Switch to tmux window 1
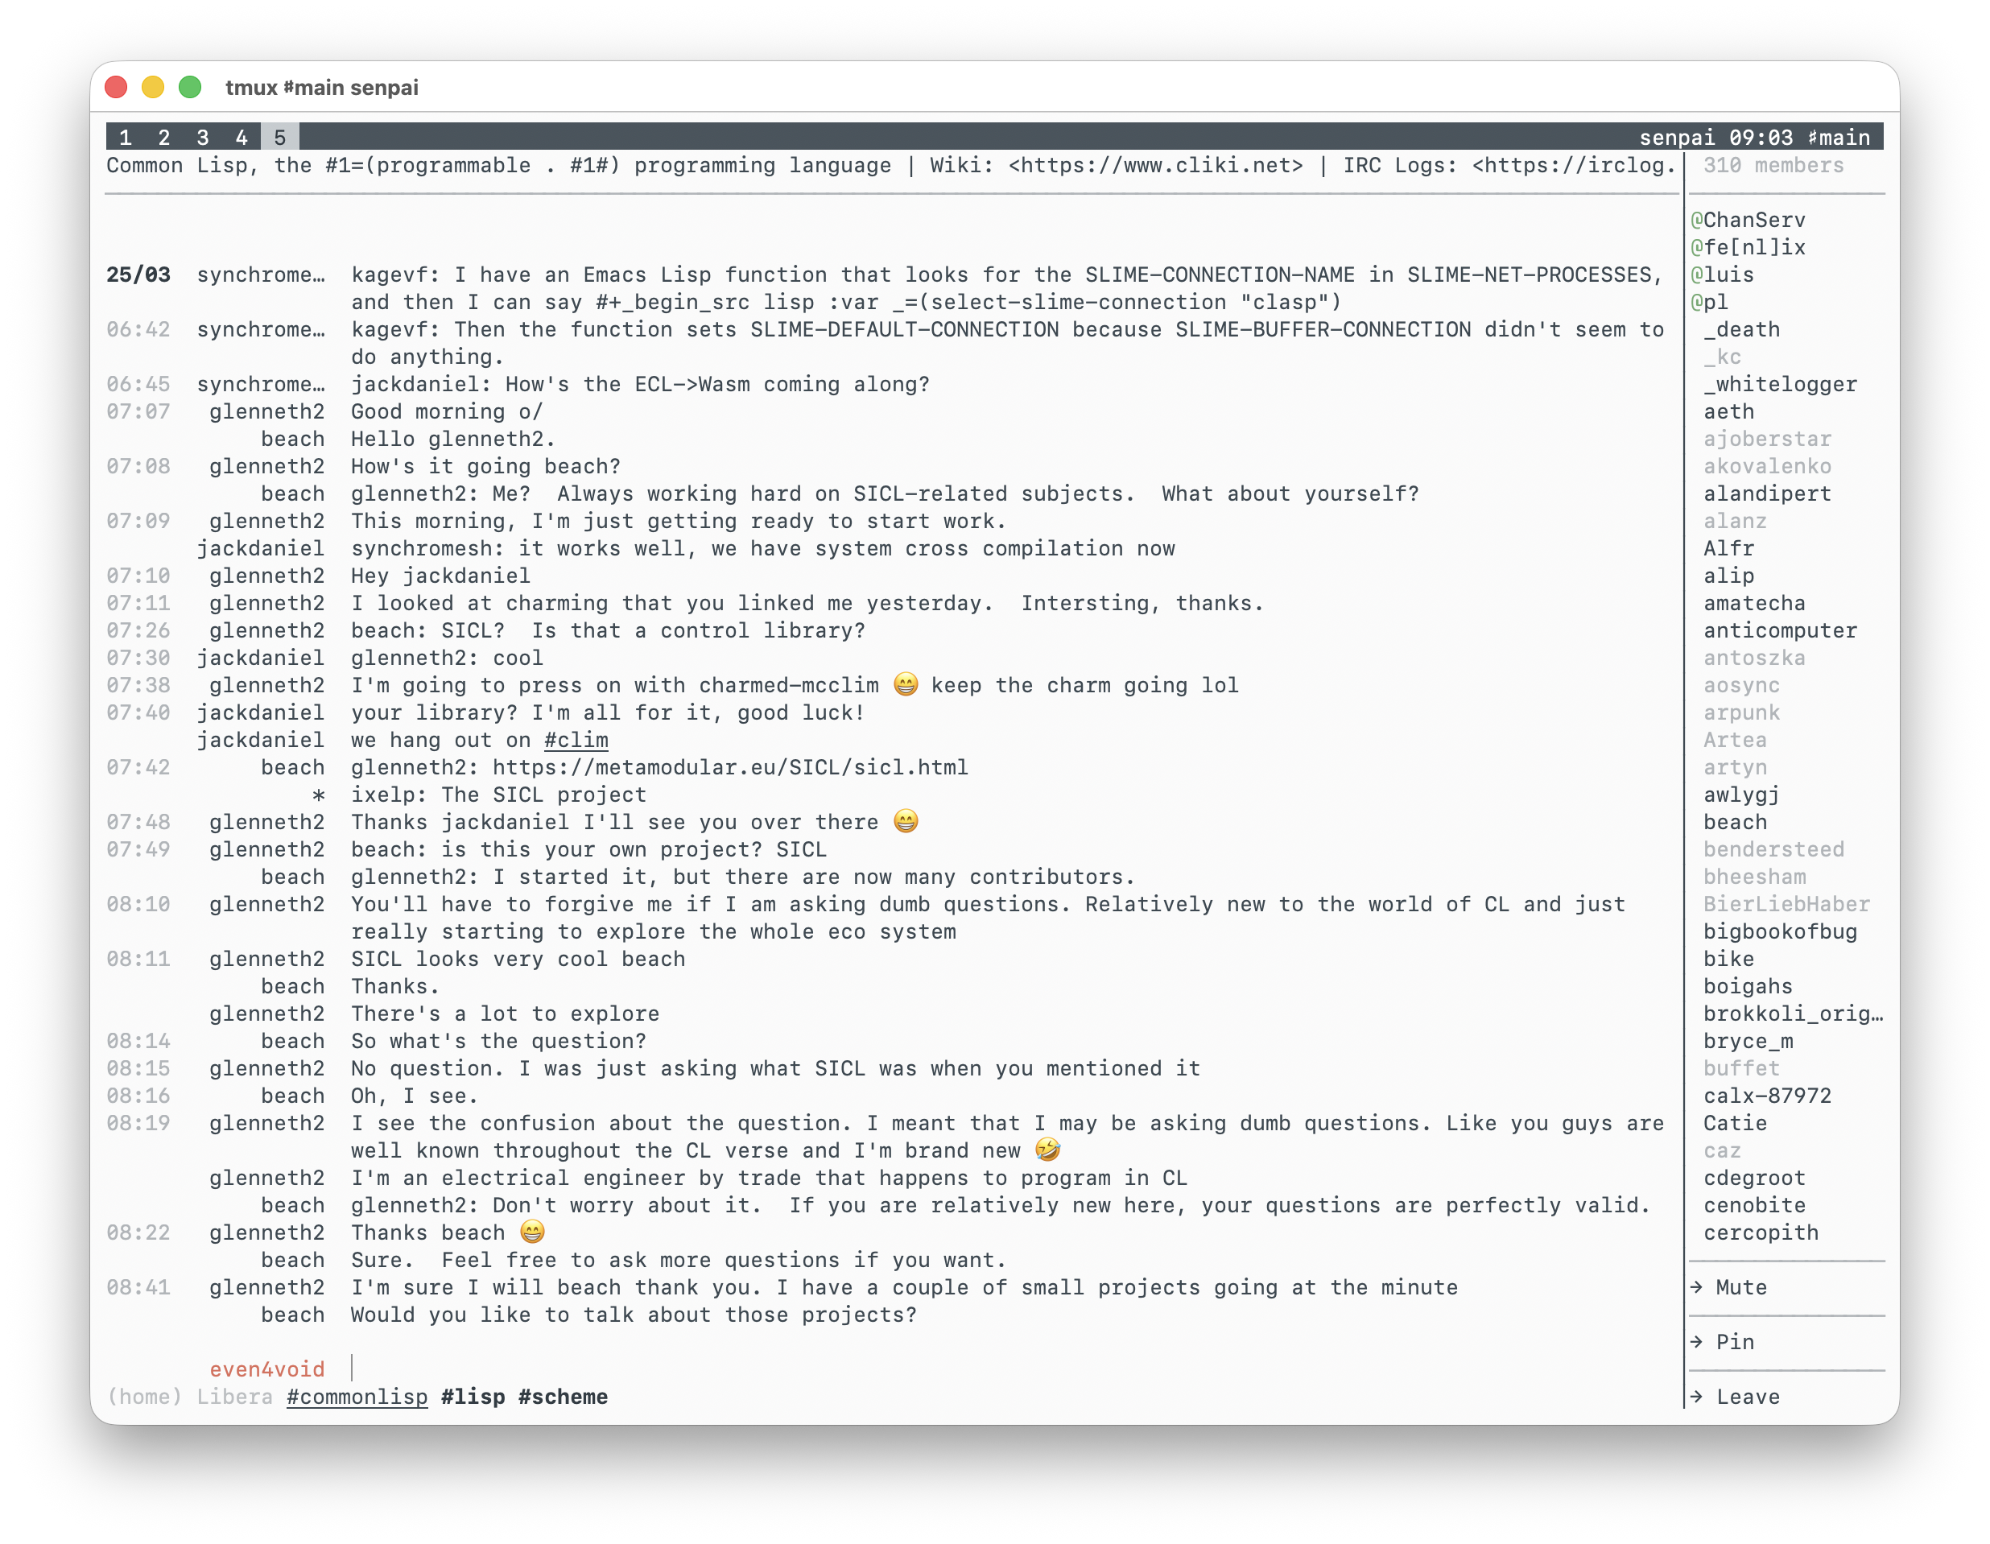Viewport: 1990px width, 1544px height. (125, 138)
